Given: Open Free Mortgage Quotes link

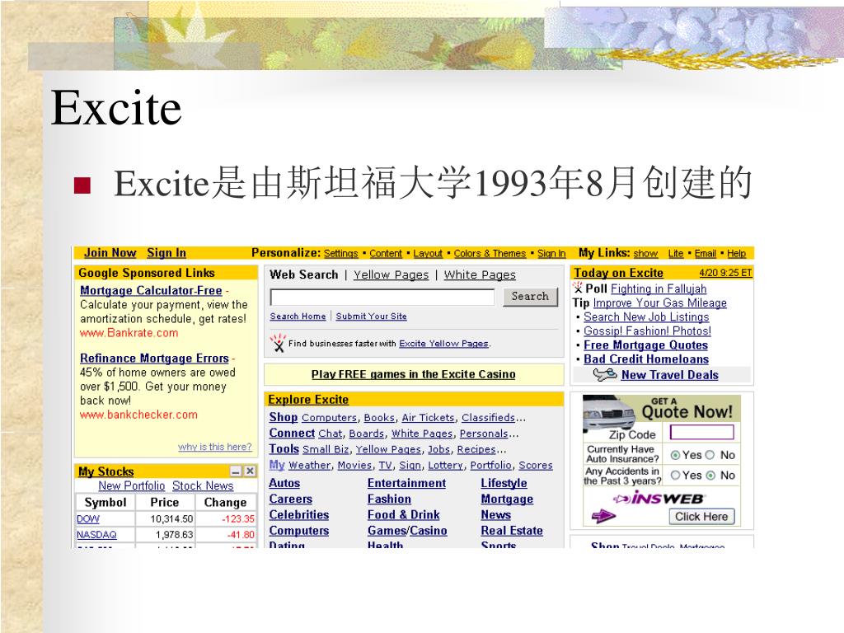Looking at the screenshot, I should (646, 345).
